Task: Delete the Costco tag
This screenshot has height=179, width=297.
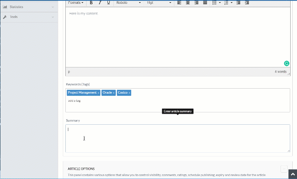Action: [x=129, y=93]
